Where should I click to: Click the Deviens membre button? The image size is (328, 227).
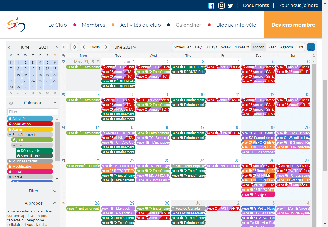[293, 25]
